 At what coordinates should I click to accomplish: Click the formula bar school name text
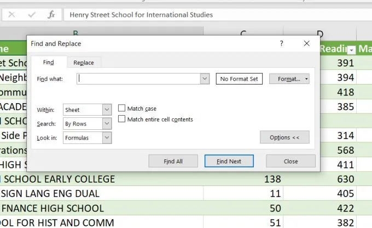click(x=141, y=15)
